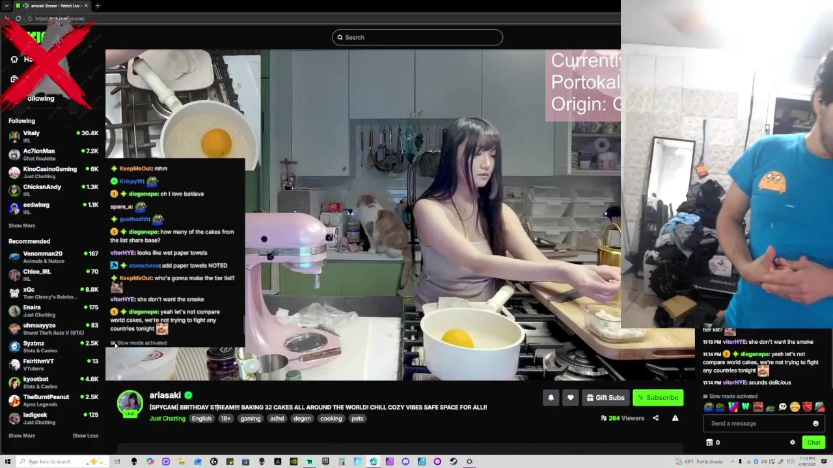
Task: Open eedwlnrg's channel
Action: click(x=53, y=208)
